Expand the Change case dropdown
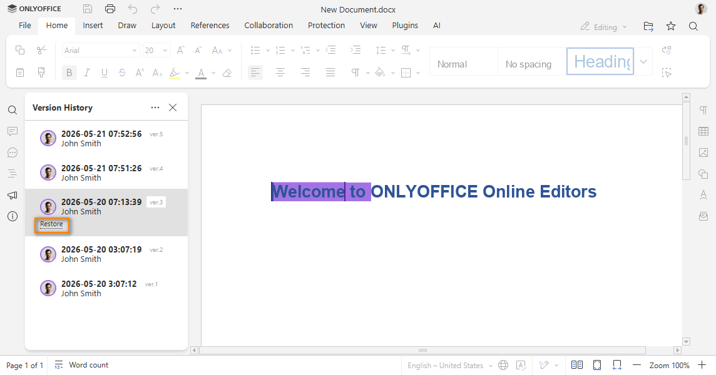Viewport: 716px width, 375px height. point(230,50)
